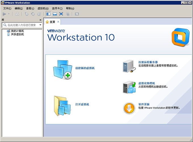Open the 编辑(E) menu
Viewport: 193px width, 142px height.
pyautogui.click(x=19, y=8)
